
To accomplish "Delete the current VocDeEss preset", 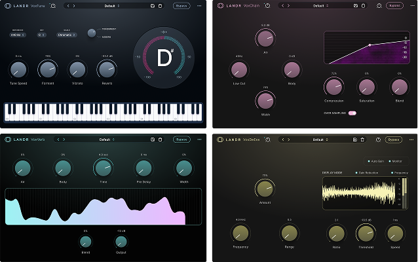I will (362, 140).
